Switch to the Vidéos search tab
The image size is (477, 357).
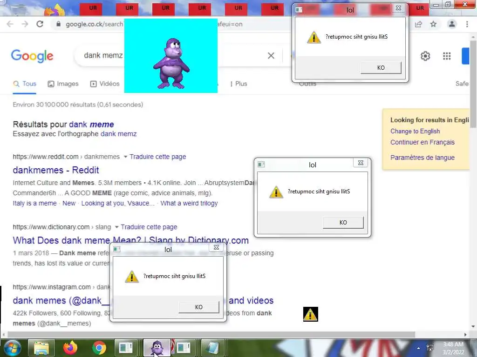coord(105,84)
